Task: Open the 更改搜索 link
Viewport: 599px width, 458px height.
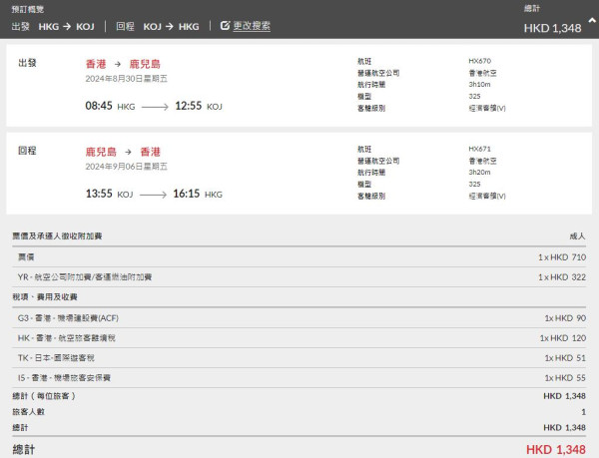Action: (252, 26)
